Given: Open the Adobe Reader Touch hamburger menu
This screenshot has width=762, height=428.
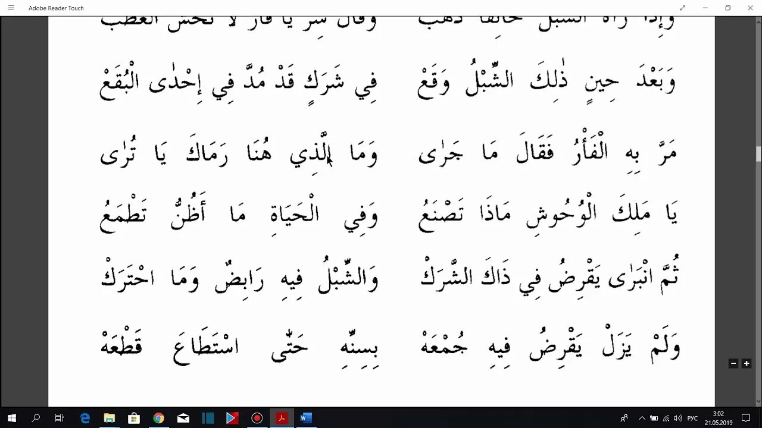Looking at the screenshot, I should tap(11, 8).
